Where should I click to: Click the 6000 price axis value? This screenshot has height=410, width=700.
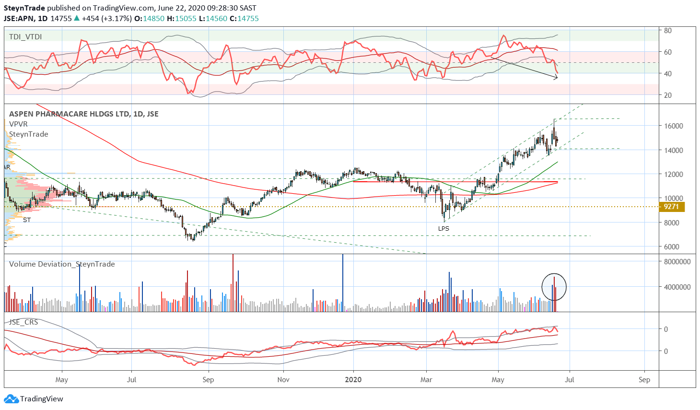click(672, 247)
